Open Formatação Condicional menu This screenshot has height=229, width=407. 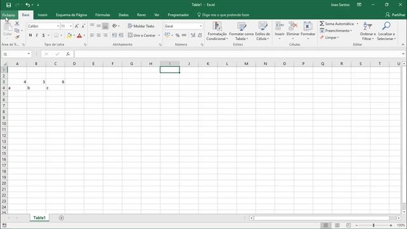(217, 31)
